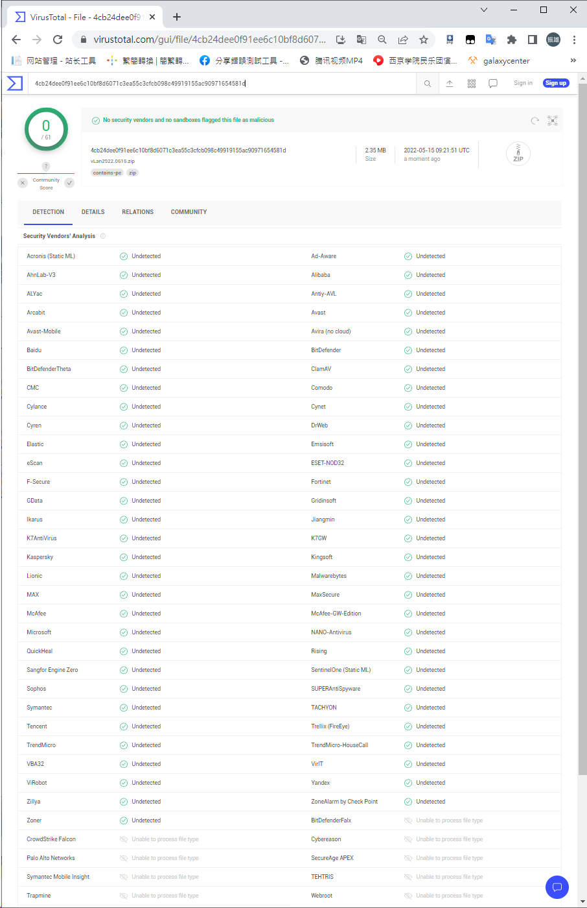Click the ZoneAlarm by Check Point name
Viewport: 587px width, 908px height.
pos(345,802)
